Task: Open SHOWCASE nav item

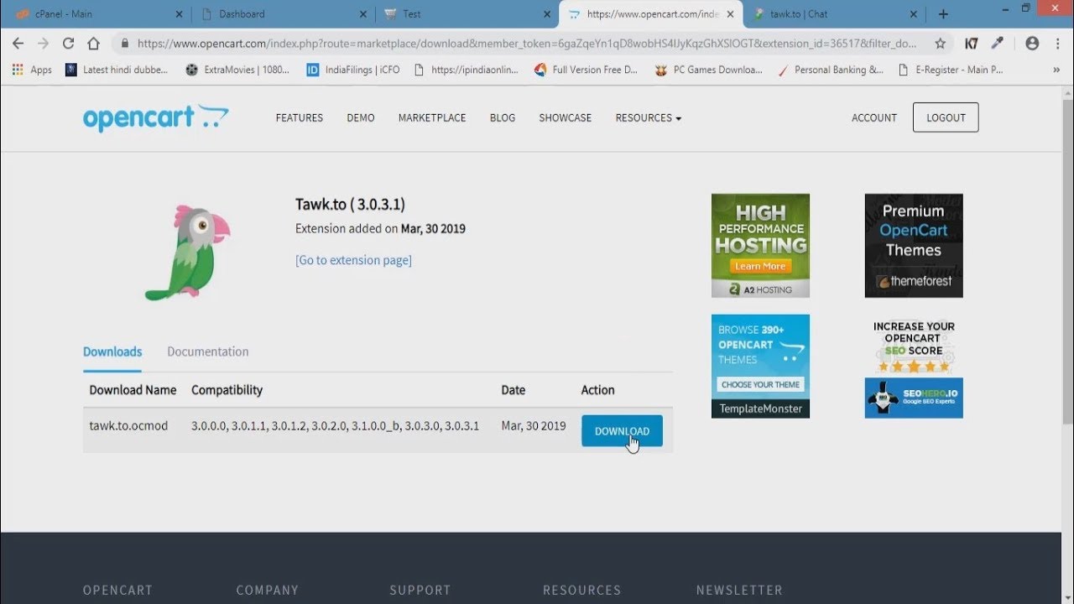Action: point(566,118)
